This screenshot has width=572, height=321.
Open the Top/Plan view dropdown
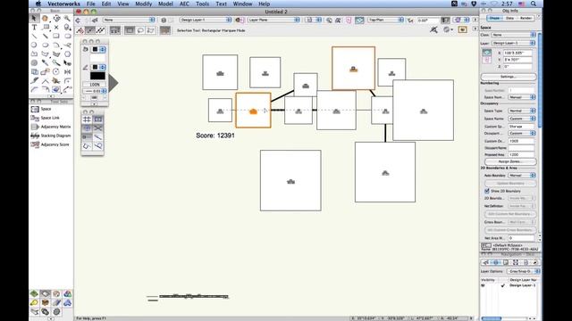pos(385,20)
